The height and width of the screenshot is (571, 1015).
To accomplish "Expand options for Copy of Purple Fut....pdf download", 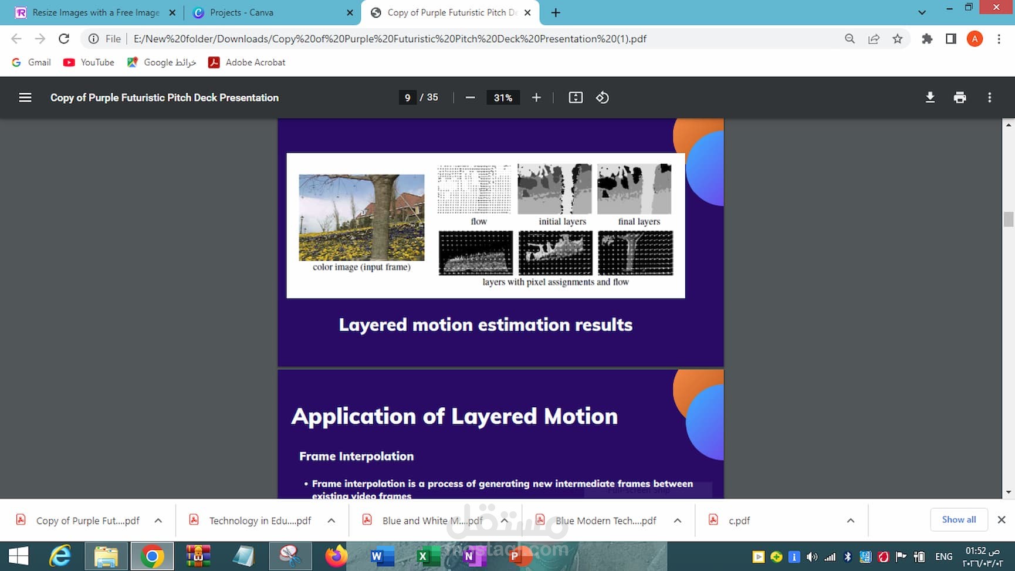I will [158, 521].
